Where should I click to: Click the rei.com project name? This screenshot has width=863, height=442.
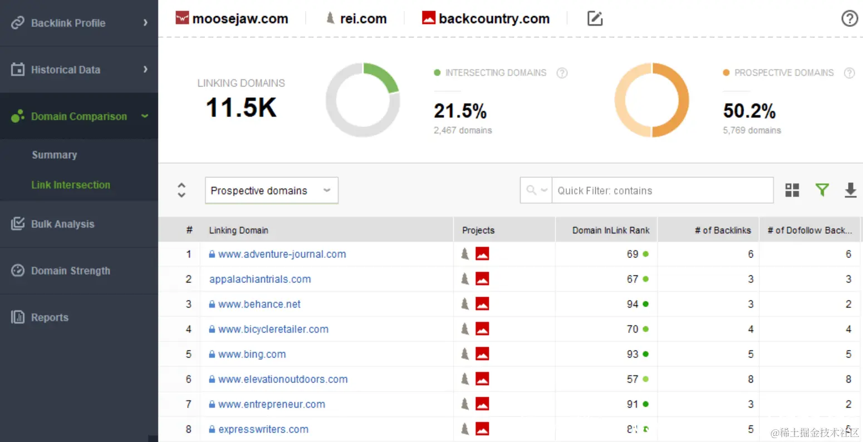pyautogui.click(x=364, y=18)
